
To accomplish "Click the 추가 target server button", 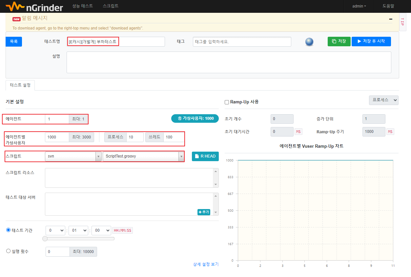I will (x=204, y=212).
